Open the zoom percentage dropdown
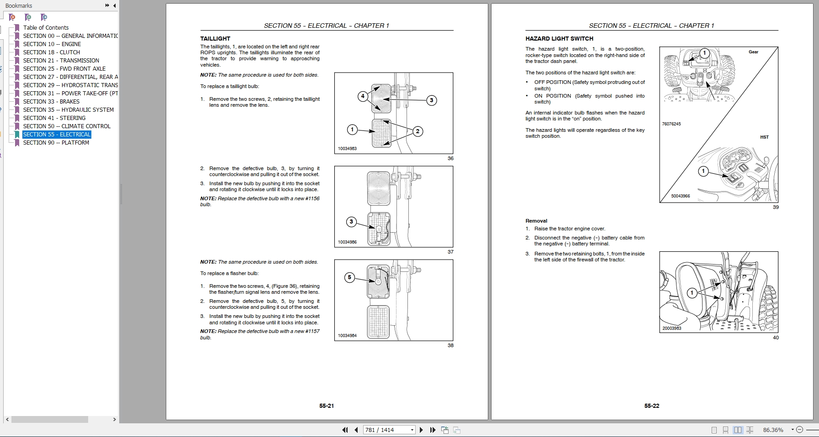This screenshot has height=437, width=819. click(x=793, y=430)
